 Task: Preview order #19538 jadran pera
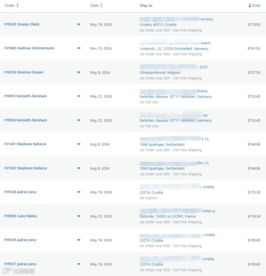click(79, 192)
